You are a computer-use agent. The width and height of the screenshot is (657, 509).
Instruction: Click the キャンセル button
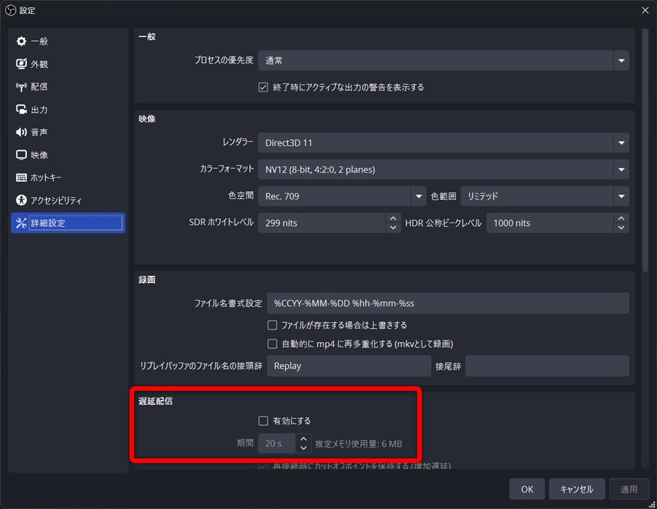(577, 489)
